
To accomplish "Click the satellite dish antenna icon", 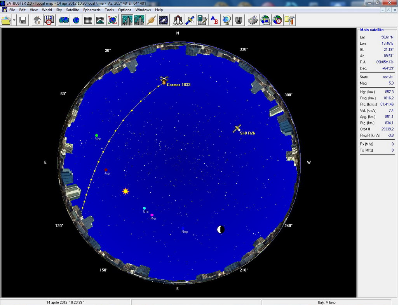I will tap(227, 20).
